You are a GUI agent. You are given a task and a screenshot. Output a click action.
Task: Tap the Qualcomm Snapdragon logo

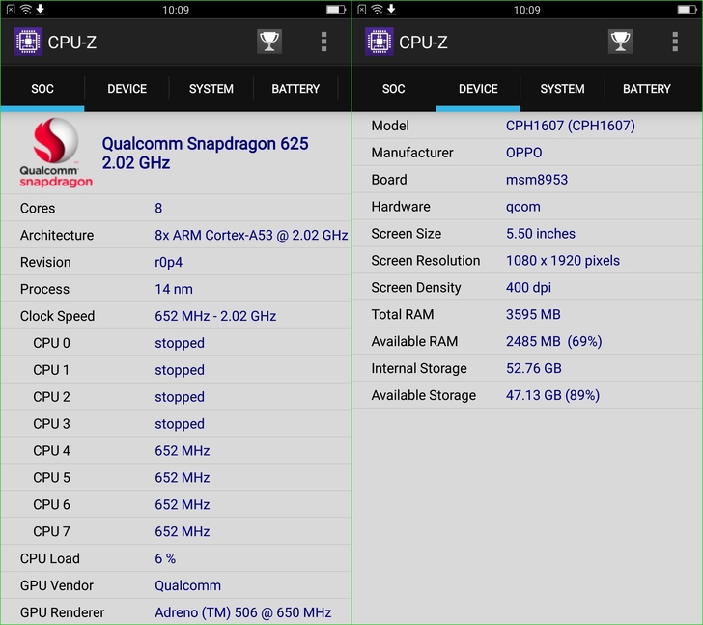(x=56, y=153)
